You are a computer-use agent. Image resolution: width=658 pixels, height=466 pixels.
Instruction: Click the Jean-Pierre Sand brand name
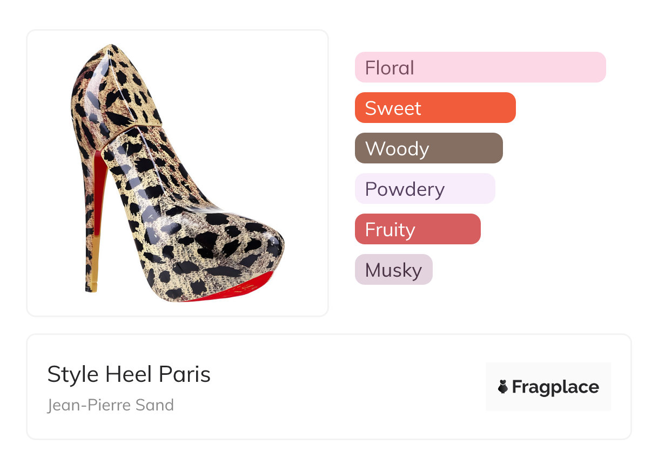click(x=111, y=405)
